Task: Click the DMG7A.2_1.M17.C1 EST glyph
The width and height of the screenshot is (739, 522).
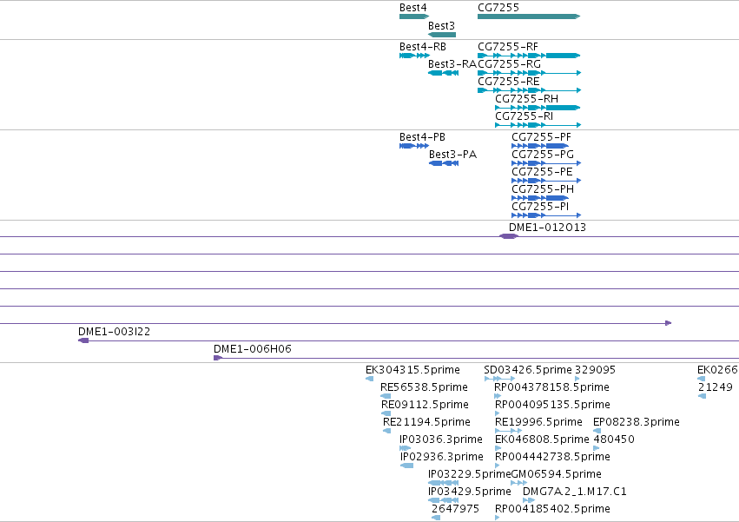Action: (x=529, y=500)
